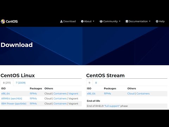Click the Documentation book icon
This screenshot has height=127, width=169.
127,21
